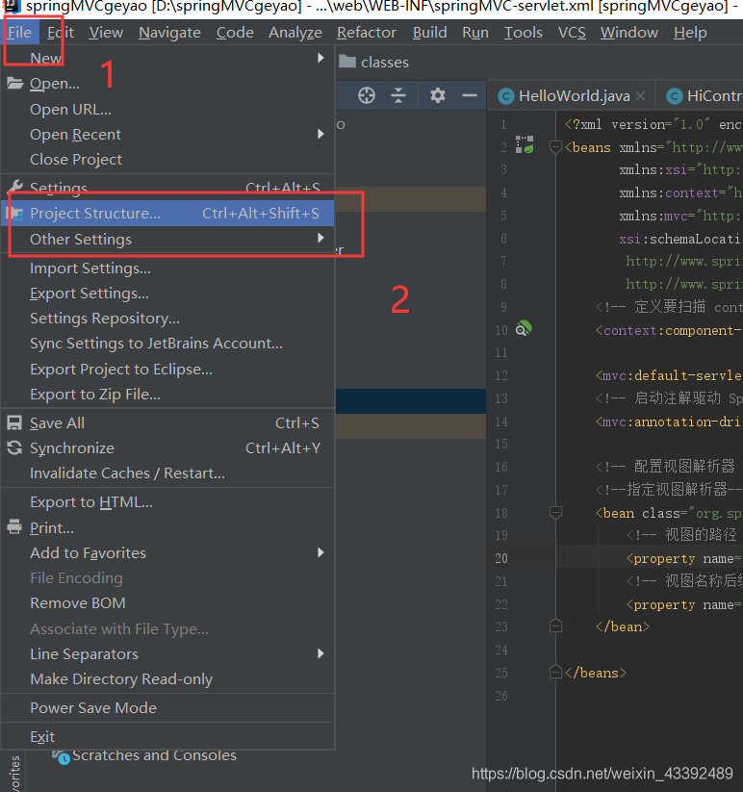Expand Line Separators submenu arrow

coord(320,653)
